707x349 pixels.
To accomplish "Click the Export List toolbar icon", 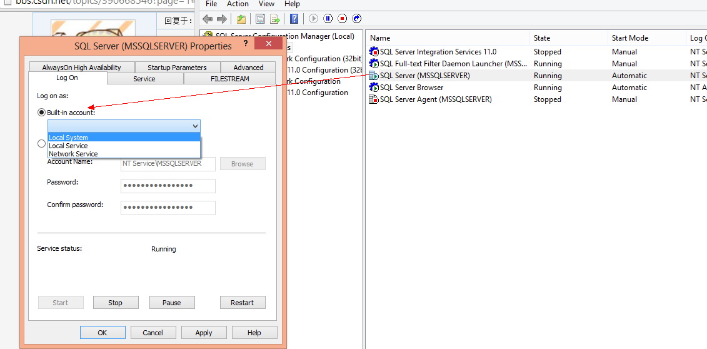I will (274, 19).
